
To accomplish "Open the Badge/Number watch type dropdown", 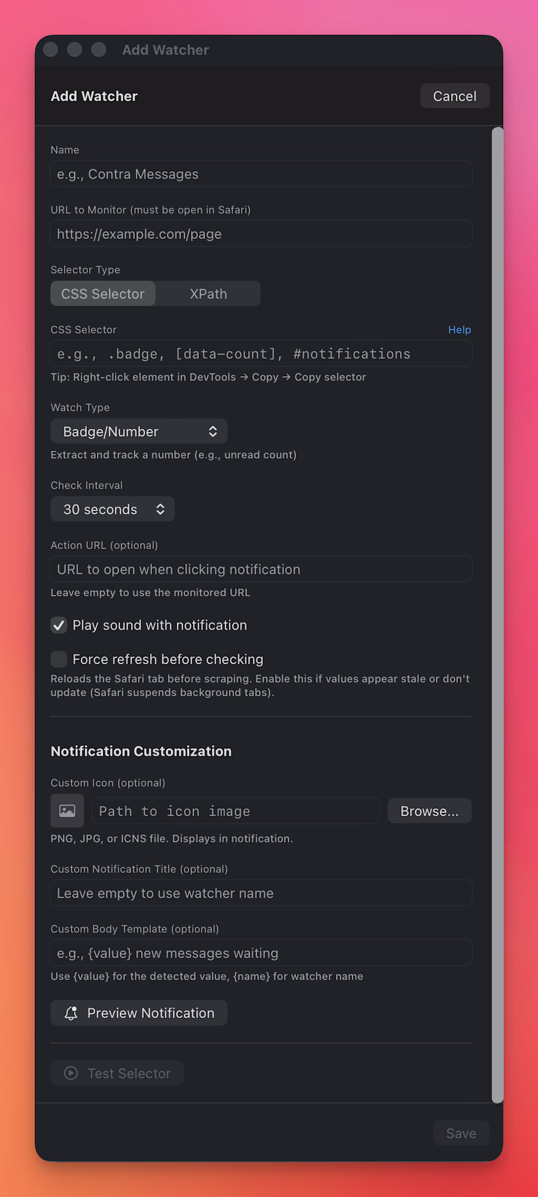I will pyautogui.click(x=138, y=431).
